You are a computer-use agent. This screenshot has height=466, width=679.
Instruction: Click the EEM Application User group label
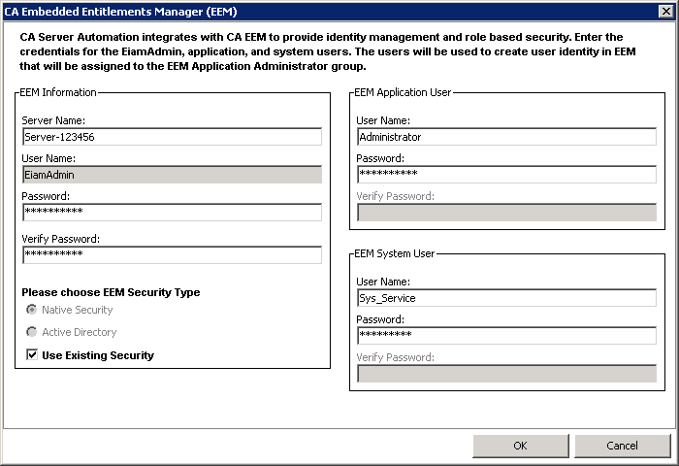click(x=403, y=93)
